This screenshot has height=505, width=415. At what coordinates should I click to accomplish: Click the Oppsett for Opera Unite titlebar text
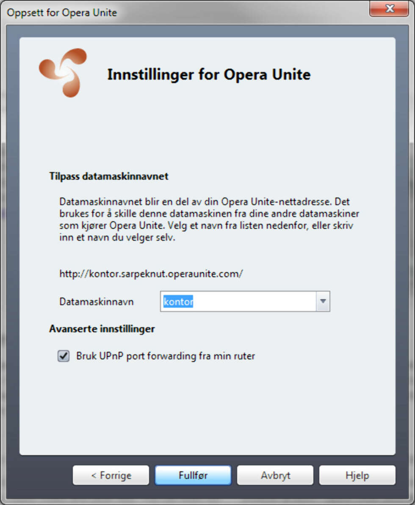(62, 13)
